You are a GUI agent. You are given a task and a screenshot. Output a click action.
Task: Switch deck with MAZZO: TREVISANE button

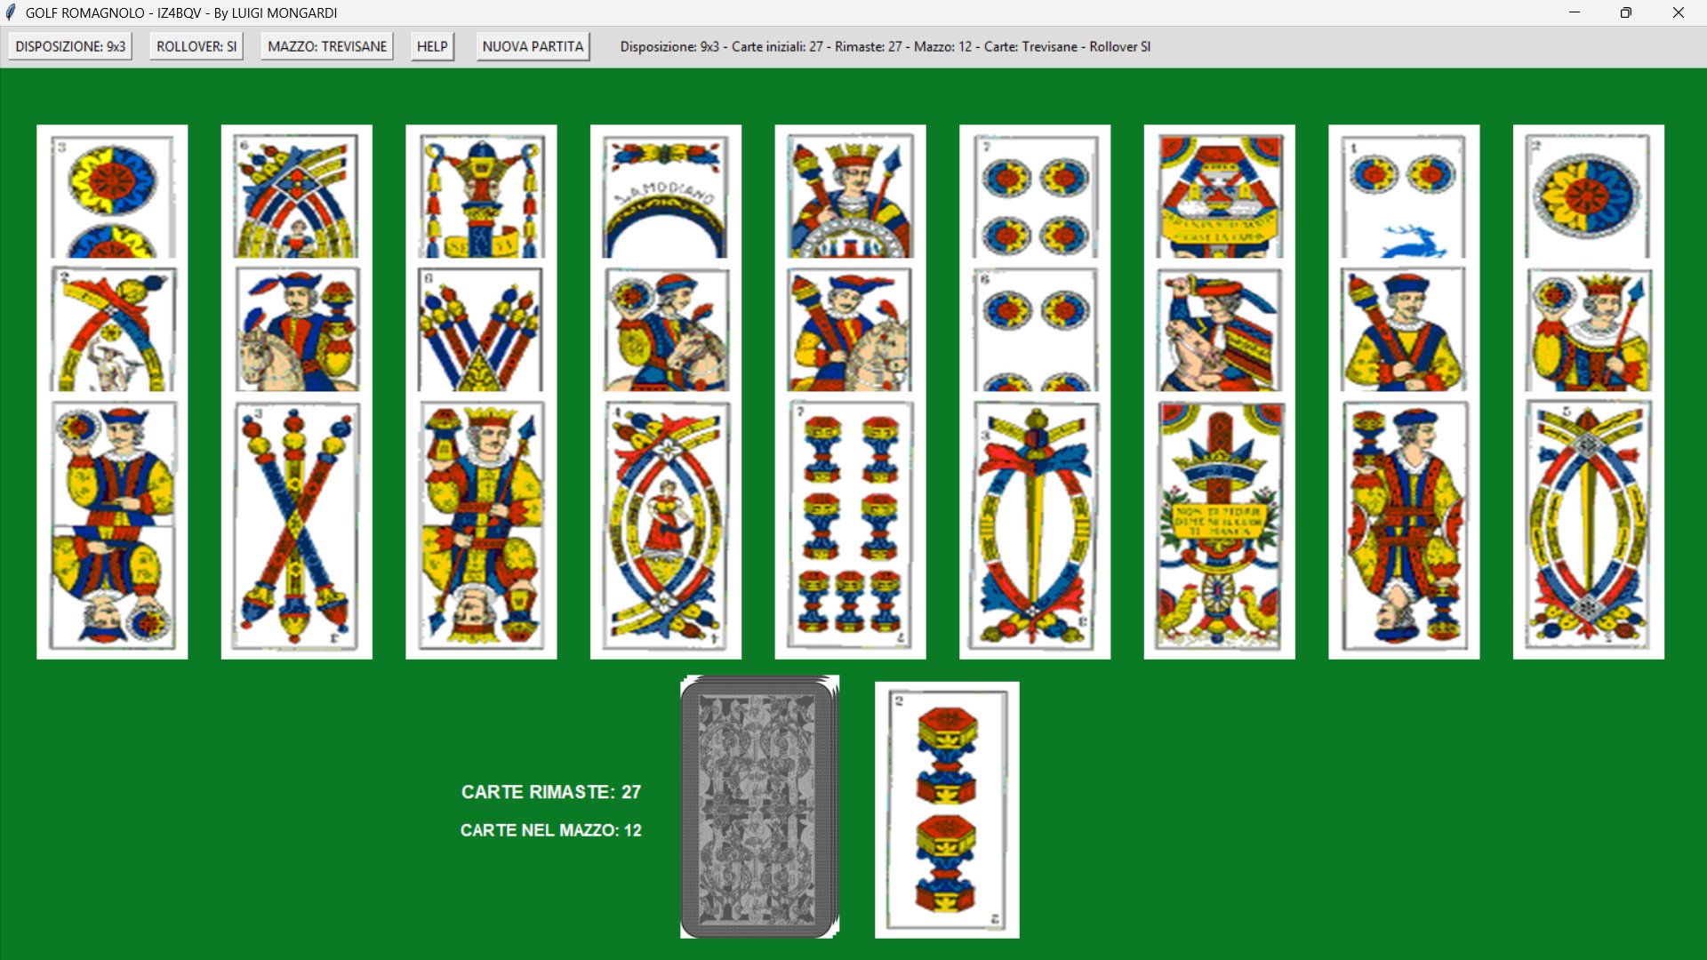click(x=327, y=46)
